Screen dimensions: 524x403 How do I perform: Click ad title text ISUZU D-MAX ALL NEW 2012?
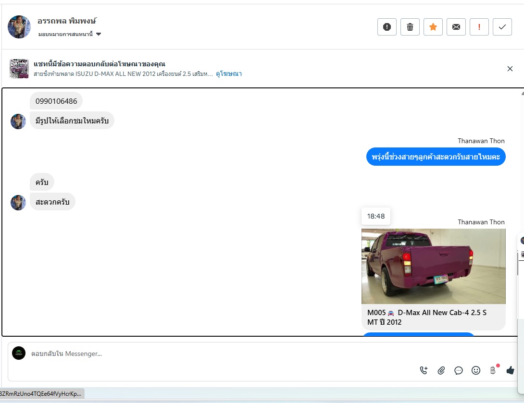pos(123,74)
